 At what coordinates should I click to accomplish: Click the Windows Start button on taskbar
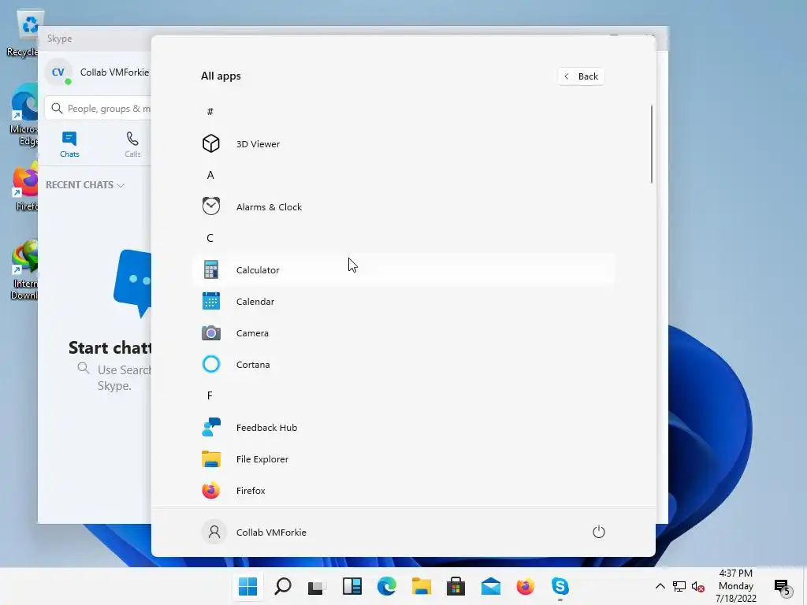point(247,586)
